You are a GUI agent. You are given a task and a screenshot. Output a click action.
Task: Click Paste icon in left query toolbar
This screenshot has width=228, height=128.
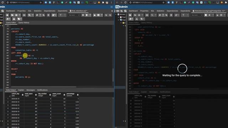pyautogui.click(x=43, y=15)
